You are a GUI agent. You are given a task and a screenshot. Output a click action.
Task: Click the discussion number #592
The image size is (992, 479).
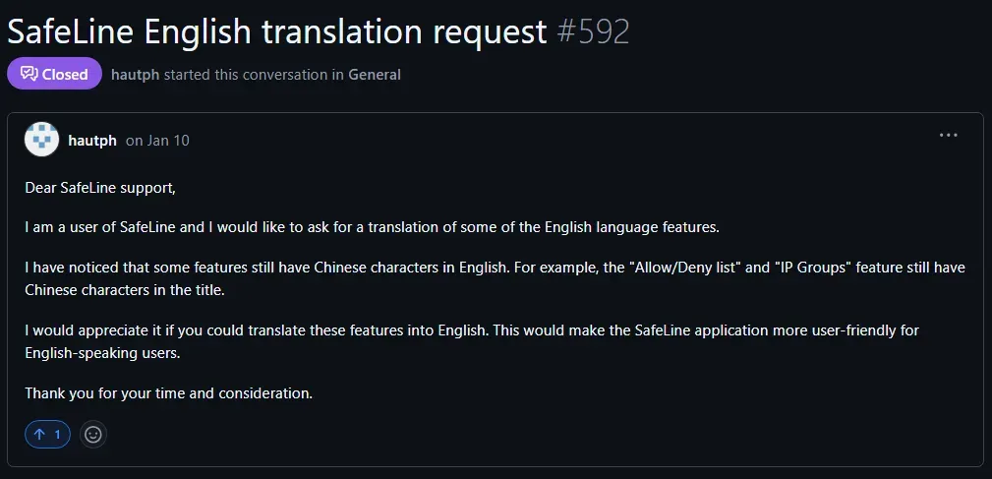(594, 31)
